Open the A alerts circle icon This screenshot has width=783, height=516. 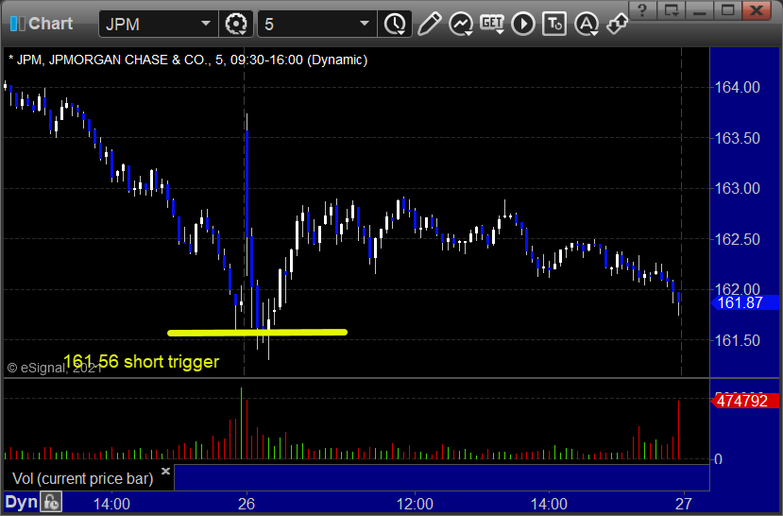point(587,24)
